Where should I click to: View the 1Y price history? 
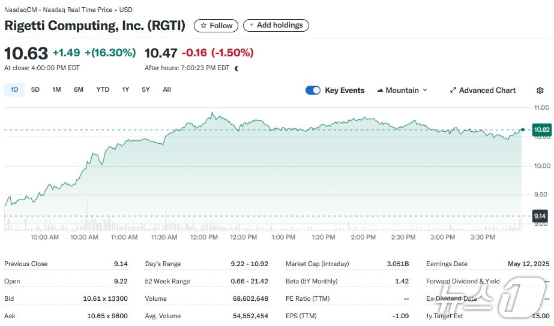[125, 90]
